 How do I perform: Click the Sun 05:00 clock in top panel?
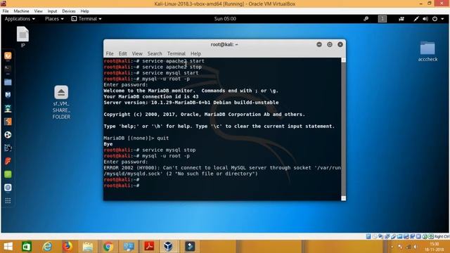tap(225, 19)
